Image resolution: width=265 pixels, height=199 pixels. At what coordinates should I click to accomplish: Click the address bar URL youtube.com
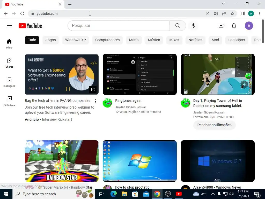(47, 13)
